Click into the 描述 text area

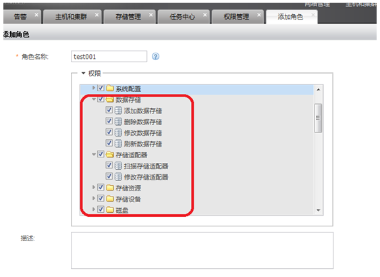tap(202, 251)
